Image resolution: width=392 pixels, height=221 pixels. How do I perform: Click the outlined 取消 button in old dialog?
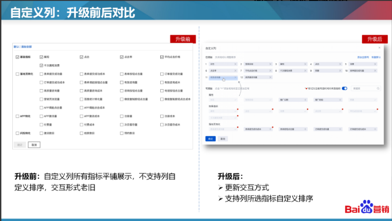(x=34, y=145)
